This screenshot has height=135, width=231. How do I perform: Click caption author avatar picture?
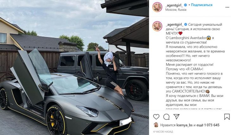click(157, 26)
